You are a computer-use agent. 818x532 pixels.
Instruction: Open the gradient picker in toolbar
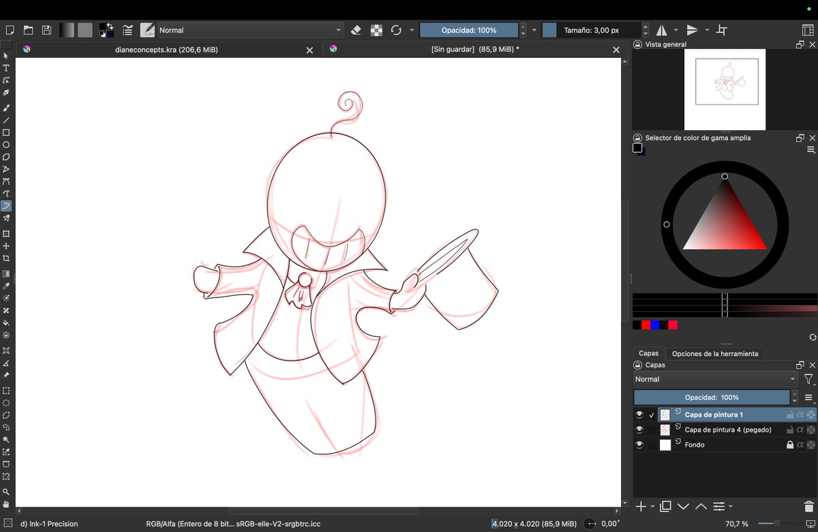pos(67,30)
